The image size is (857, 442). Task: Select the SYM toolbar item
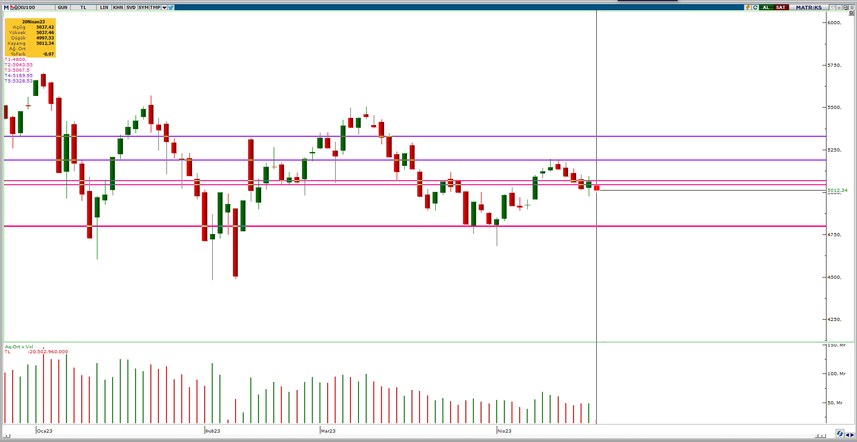pyautogui.click(x=143, y=8)
